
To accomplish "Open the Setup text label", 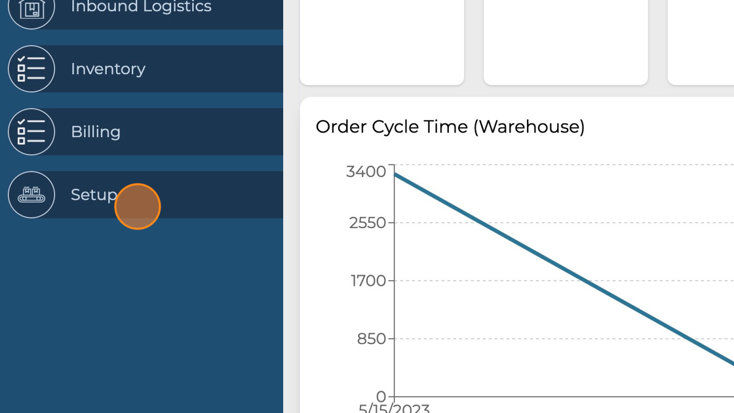I will click(x=93, y=195).
